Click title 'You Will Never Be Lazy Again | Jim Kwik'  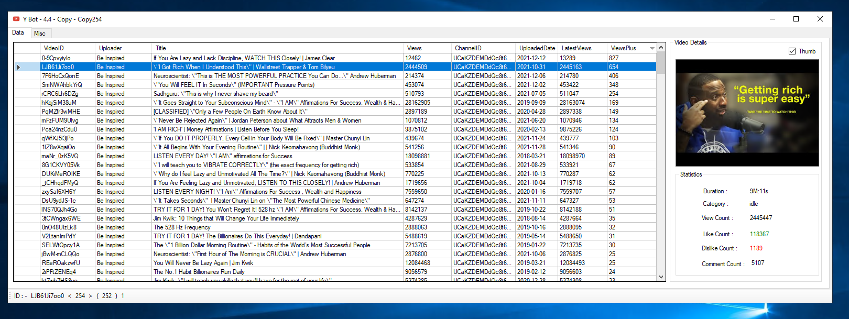(x=203, y=263)
